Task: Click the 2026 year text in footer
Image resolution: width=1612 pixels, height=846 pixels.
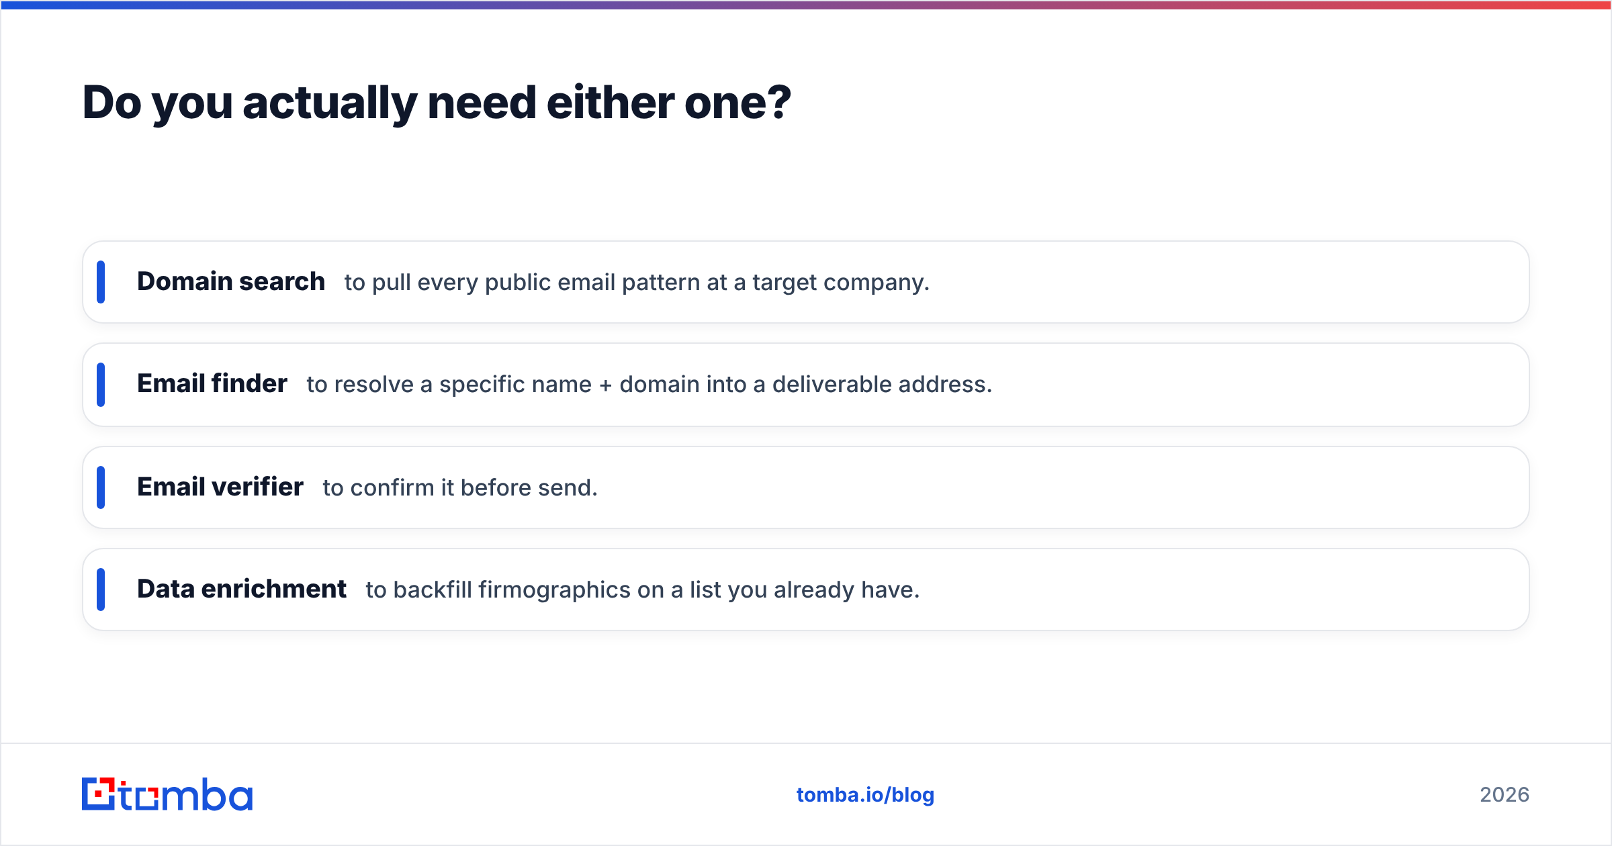Action: (x=1505, y=795)
